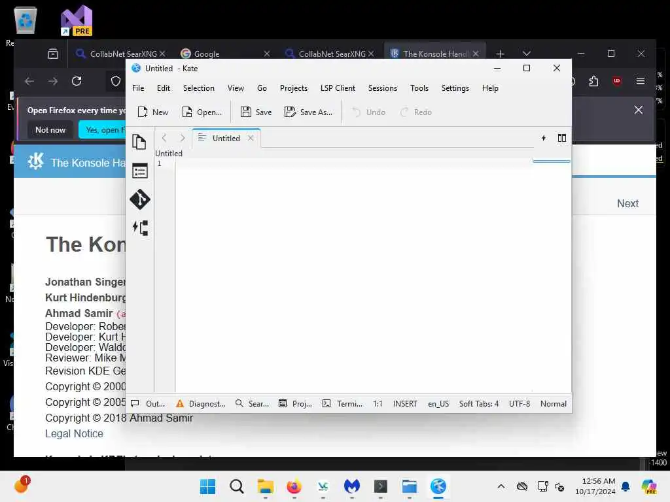Open the UTF-8 encoding selector
Screen dimensions: 670x502
click(x=519, y=404)
